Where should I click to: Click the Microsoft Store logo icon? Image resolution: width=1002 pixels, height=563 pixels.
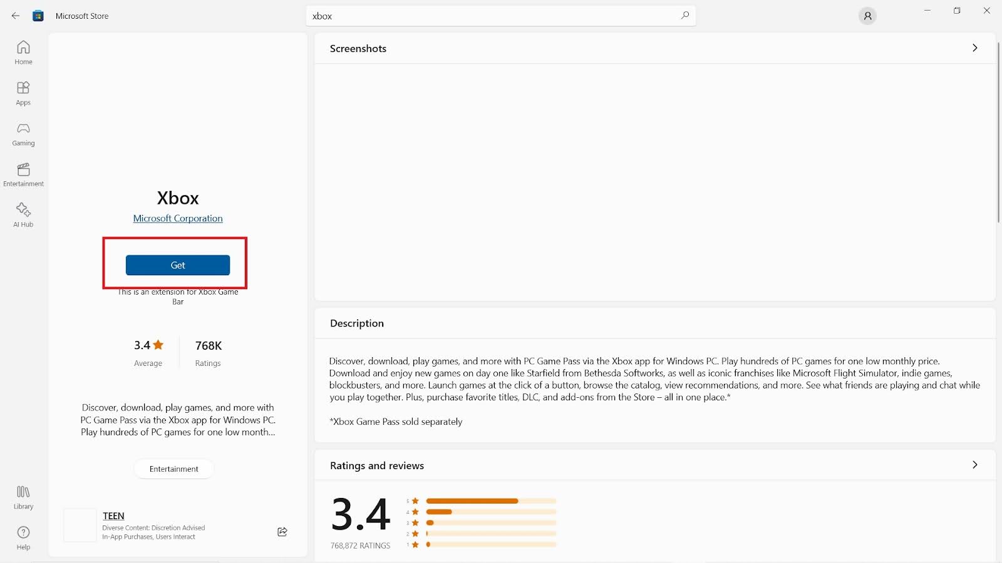(38, 16)
